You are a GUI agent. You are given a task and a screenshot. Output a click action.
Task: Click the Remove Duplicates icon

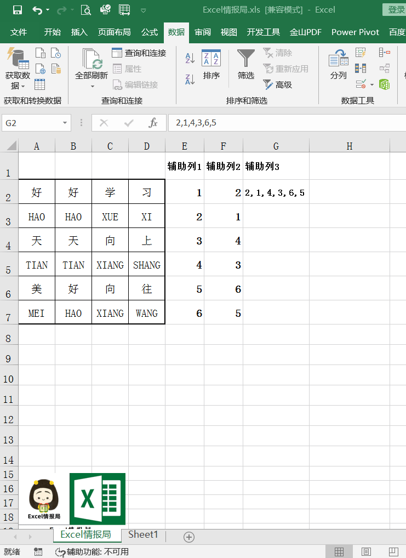click(x=361, y=69)
